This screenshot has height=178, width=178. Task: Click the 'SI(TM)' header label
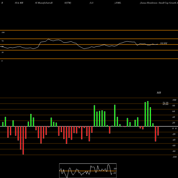coord(68,3)
